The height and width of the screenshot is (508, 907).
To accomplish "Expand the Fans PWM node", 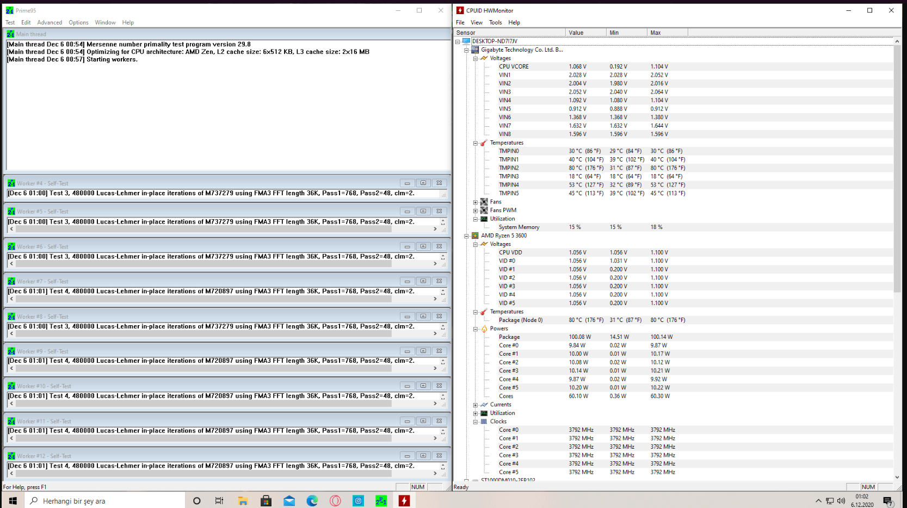I will [475, 210].
